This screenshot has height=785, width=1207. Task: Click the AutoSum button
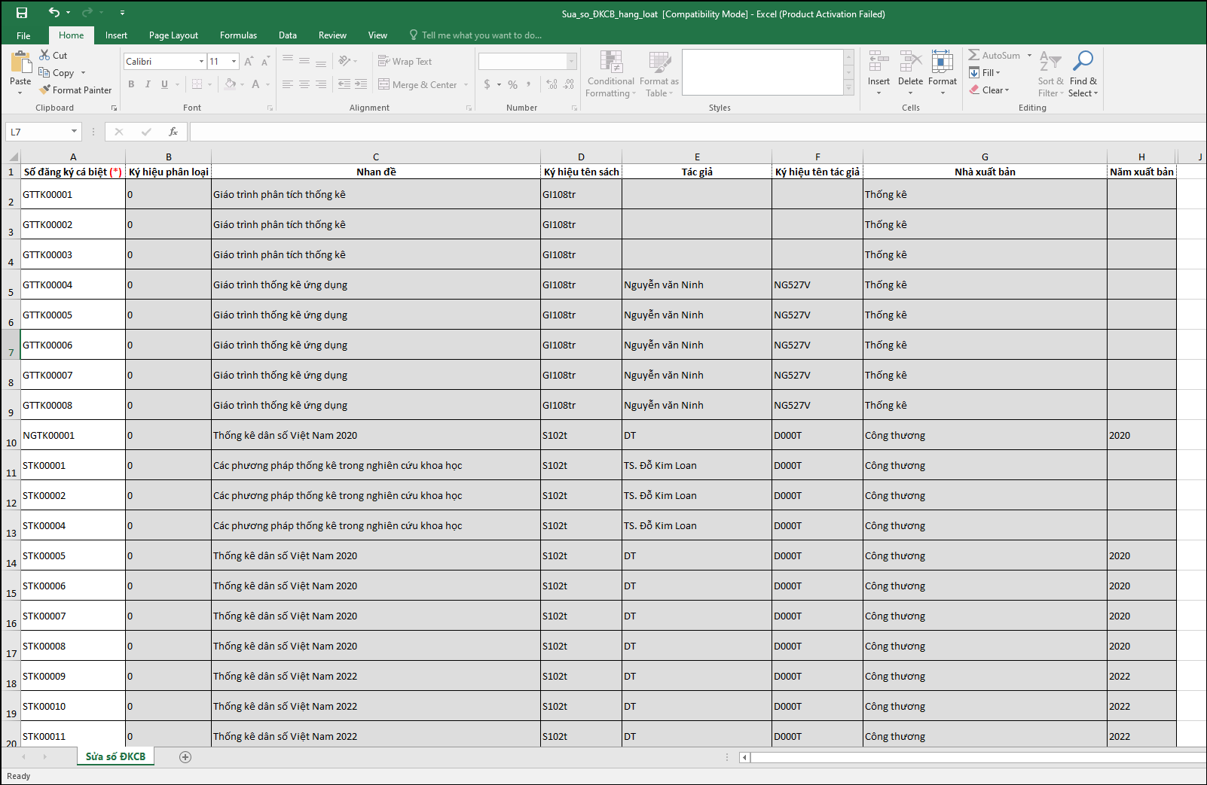click(x=994, y=56)
